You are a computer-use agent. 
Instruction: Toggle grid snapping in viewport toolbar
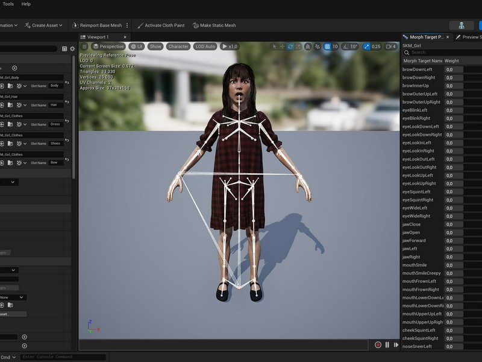pyautogui.click(x=327, y=46)
